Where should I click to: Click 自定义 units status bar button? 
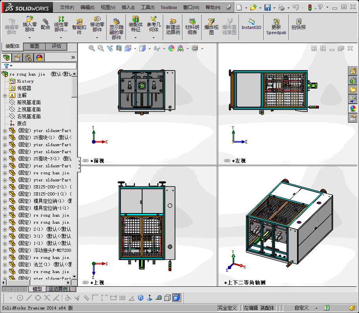tap(301, 308)
